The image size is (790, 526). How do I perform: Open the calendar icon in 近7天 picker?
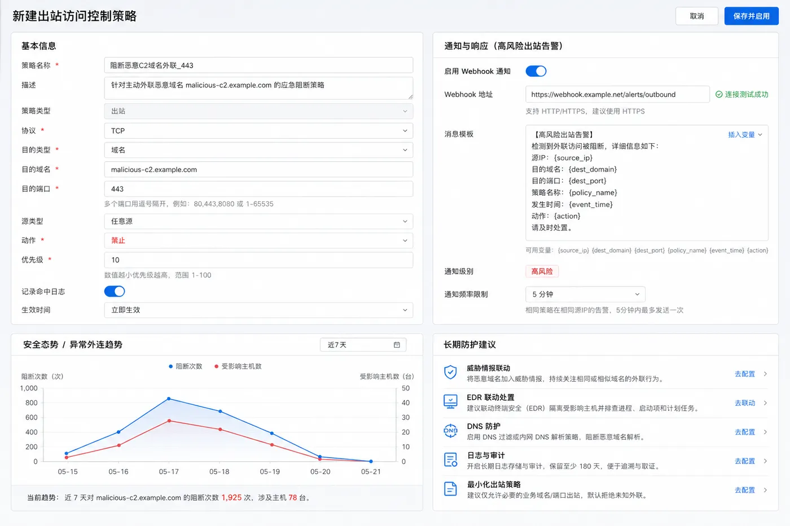coord(397,344)
